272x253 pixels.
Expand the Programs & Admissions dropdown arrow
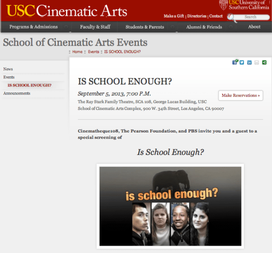[x=66, y=27]
